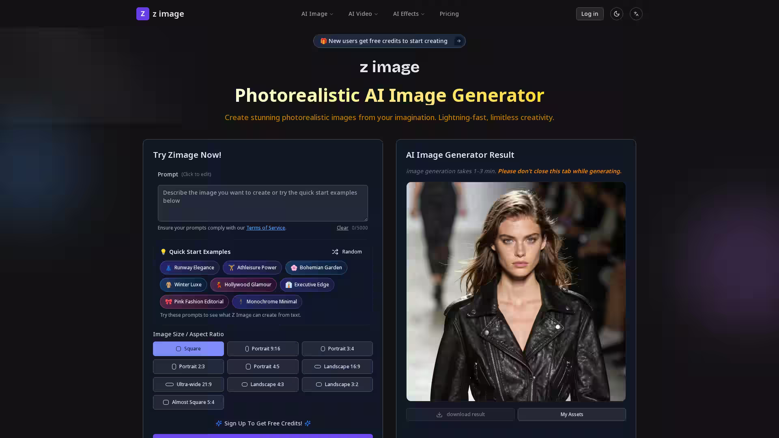Click into the prompt text area
779x438 pixels.
pyautogui.click(x=263, y=203)
